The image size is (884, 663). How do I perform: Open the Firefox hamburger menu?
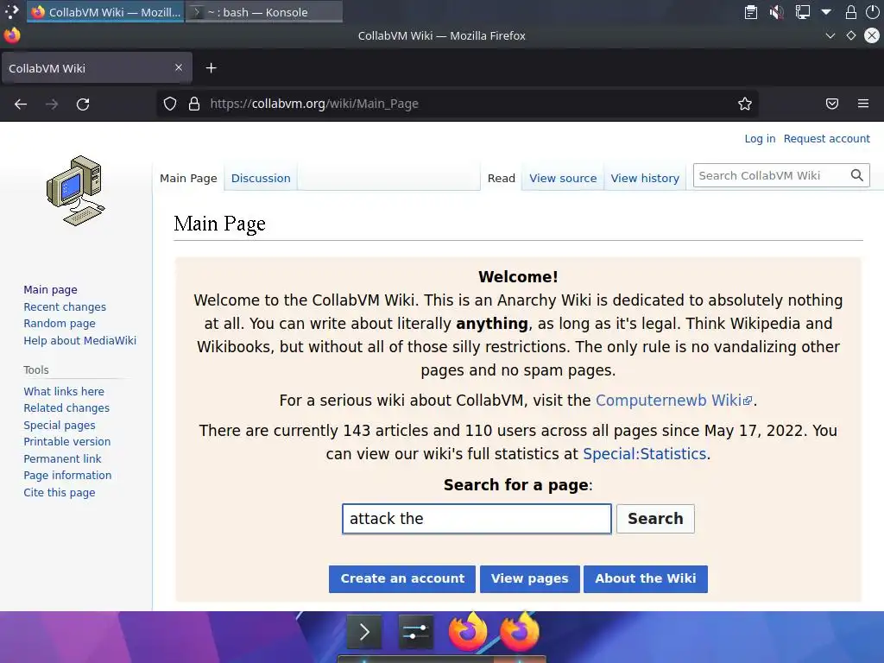pos(863,104)
